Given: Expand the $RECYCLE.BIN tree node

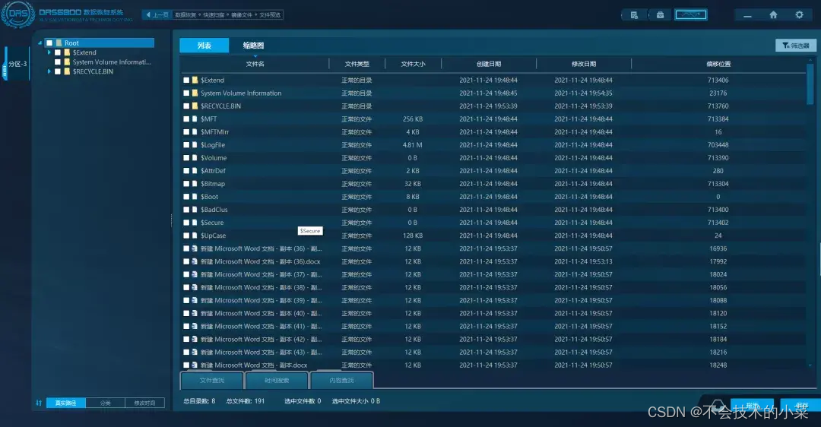Looking at the screenshot, I should pos(49,71).
